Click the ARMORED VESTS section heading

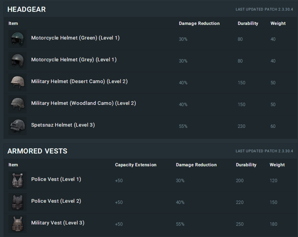click(x=37, y=151)
